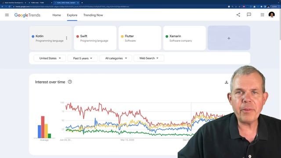
Task: Switch to the Stack Overflow Developer Survey tab
Action: (x=14, y=3)
